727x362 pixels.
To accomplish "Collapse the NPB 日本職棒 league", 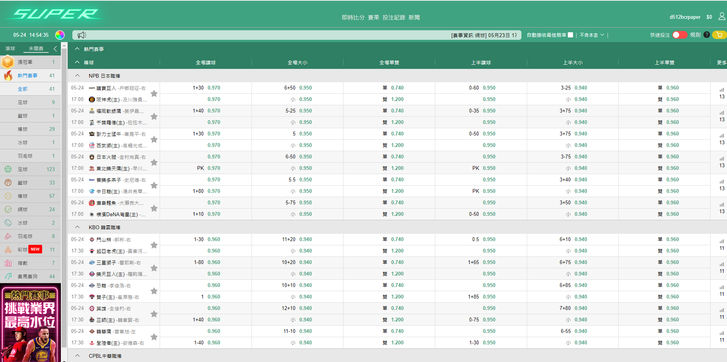I will 77,76.
